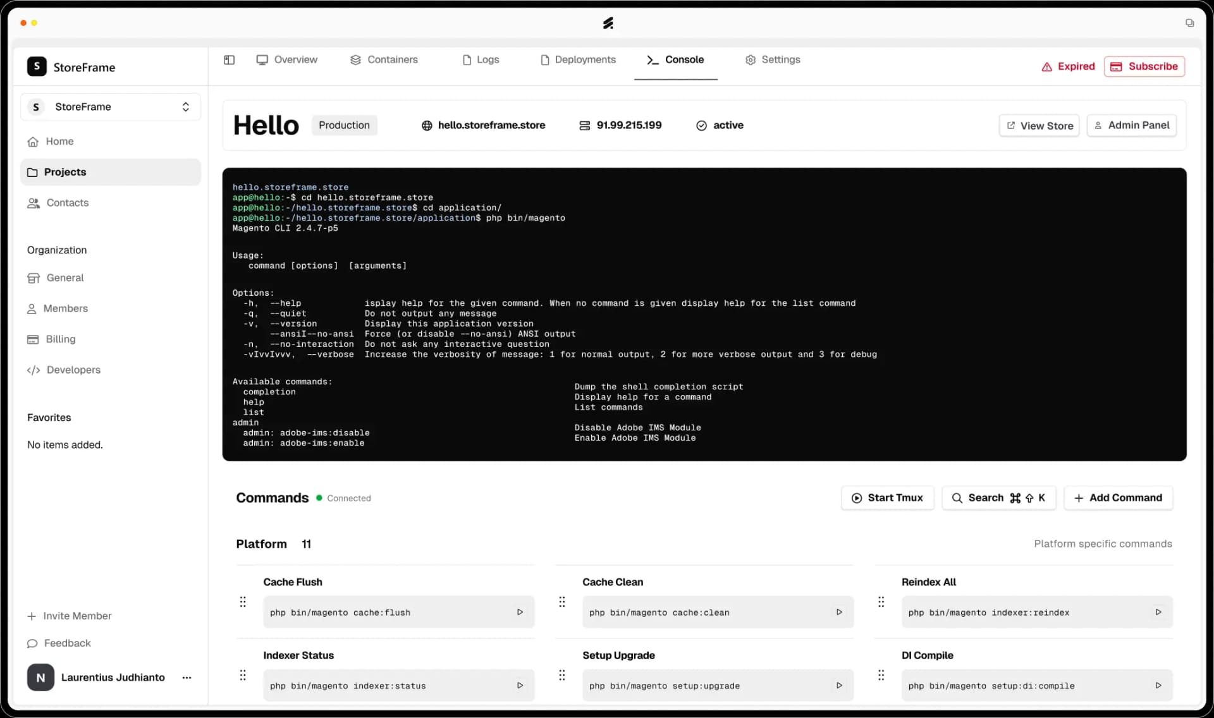
Task: Click the Expired warning triangle icon
Action: click(1046, 66)
